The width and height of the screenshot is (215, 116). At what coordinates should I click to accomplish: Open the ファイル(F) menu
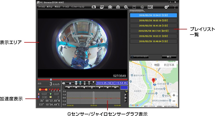[42, 7]
